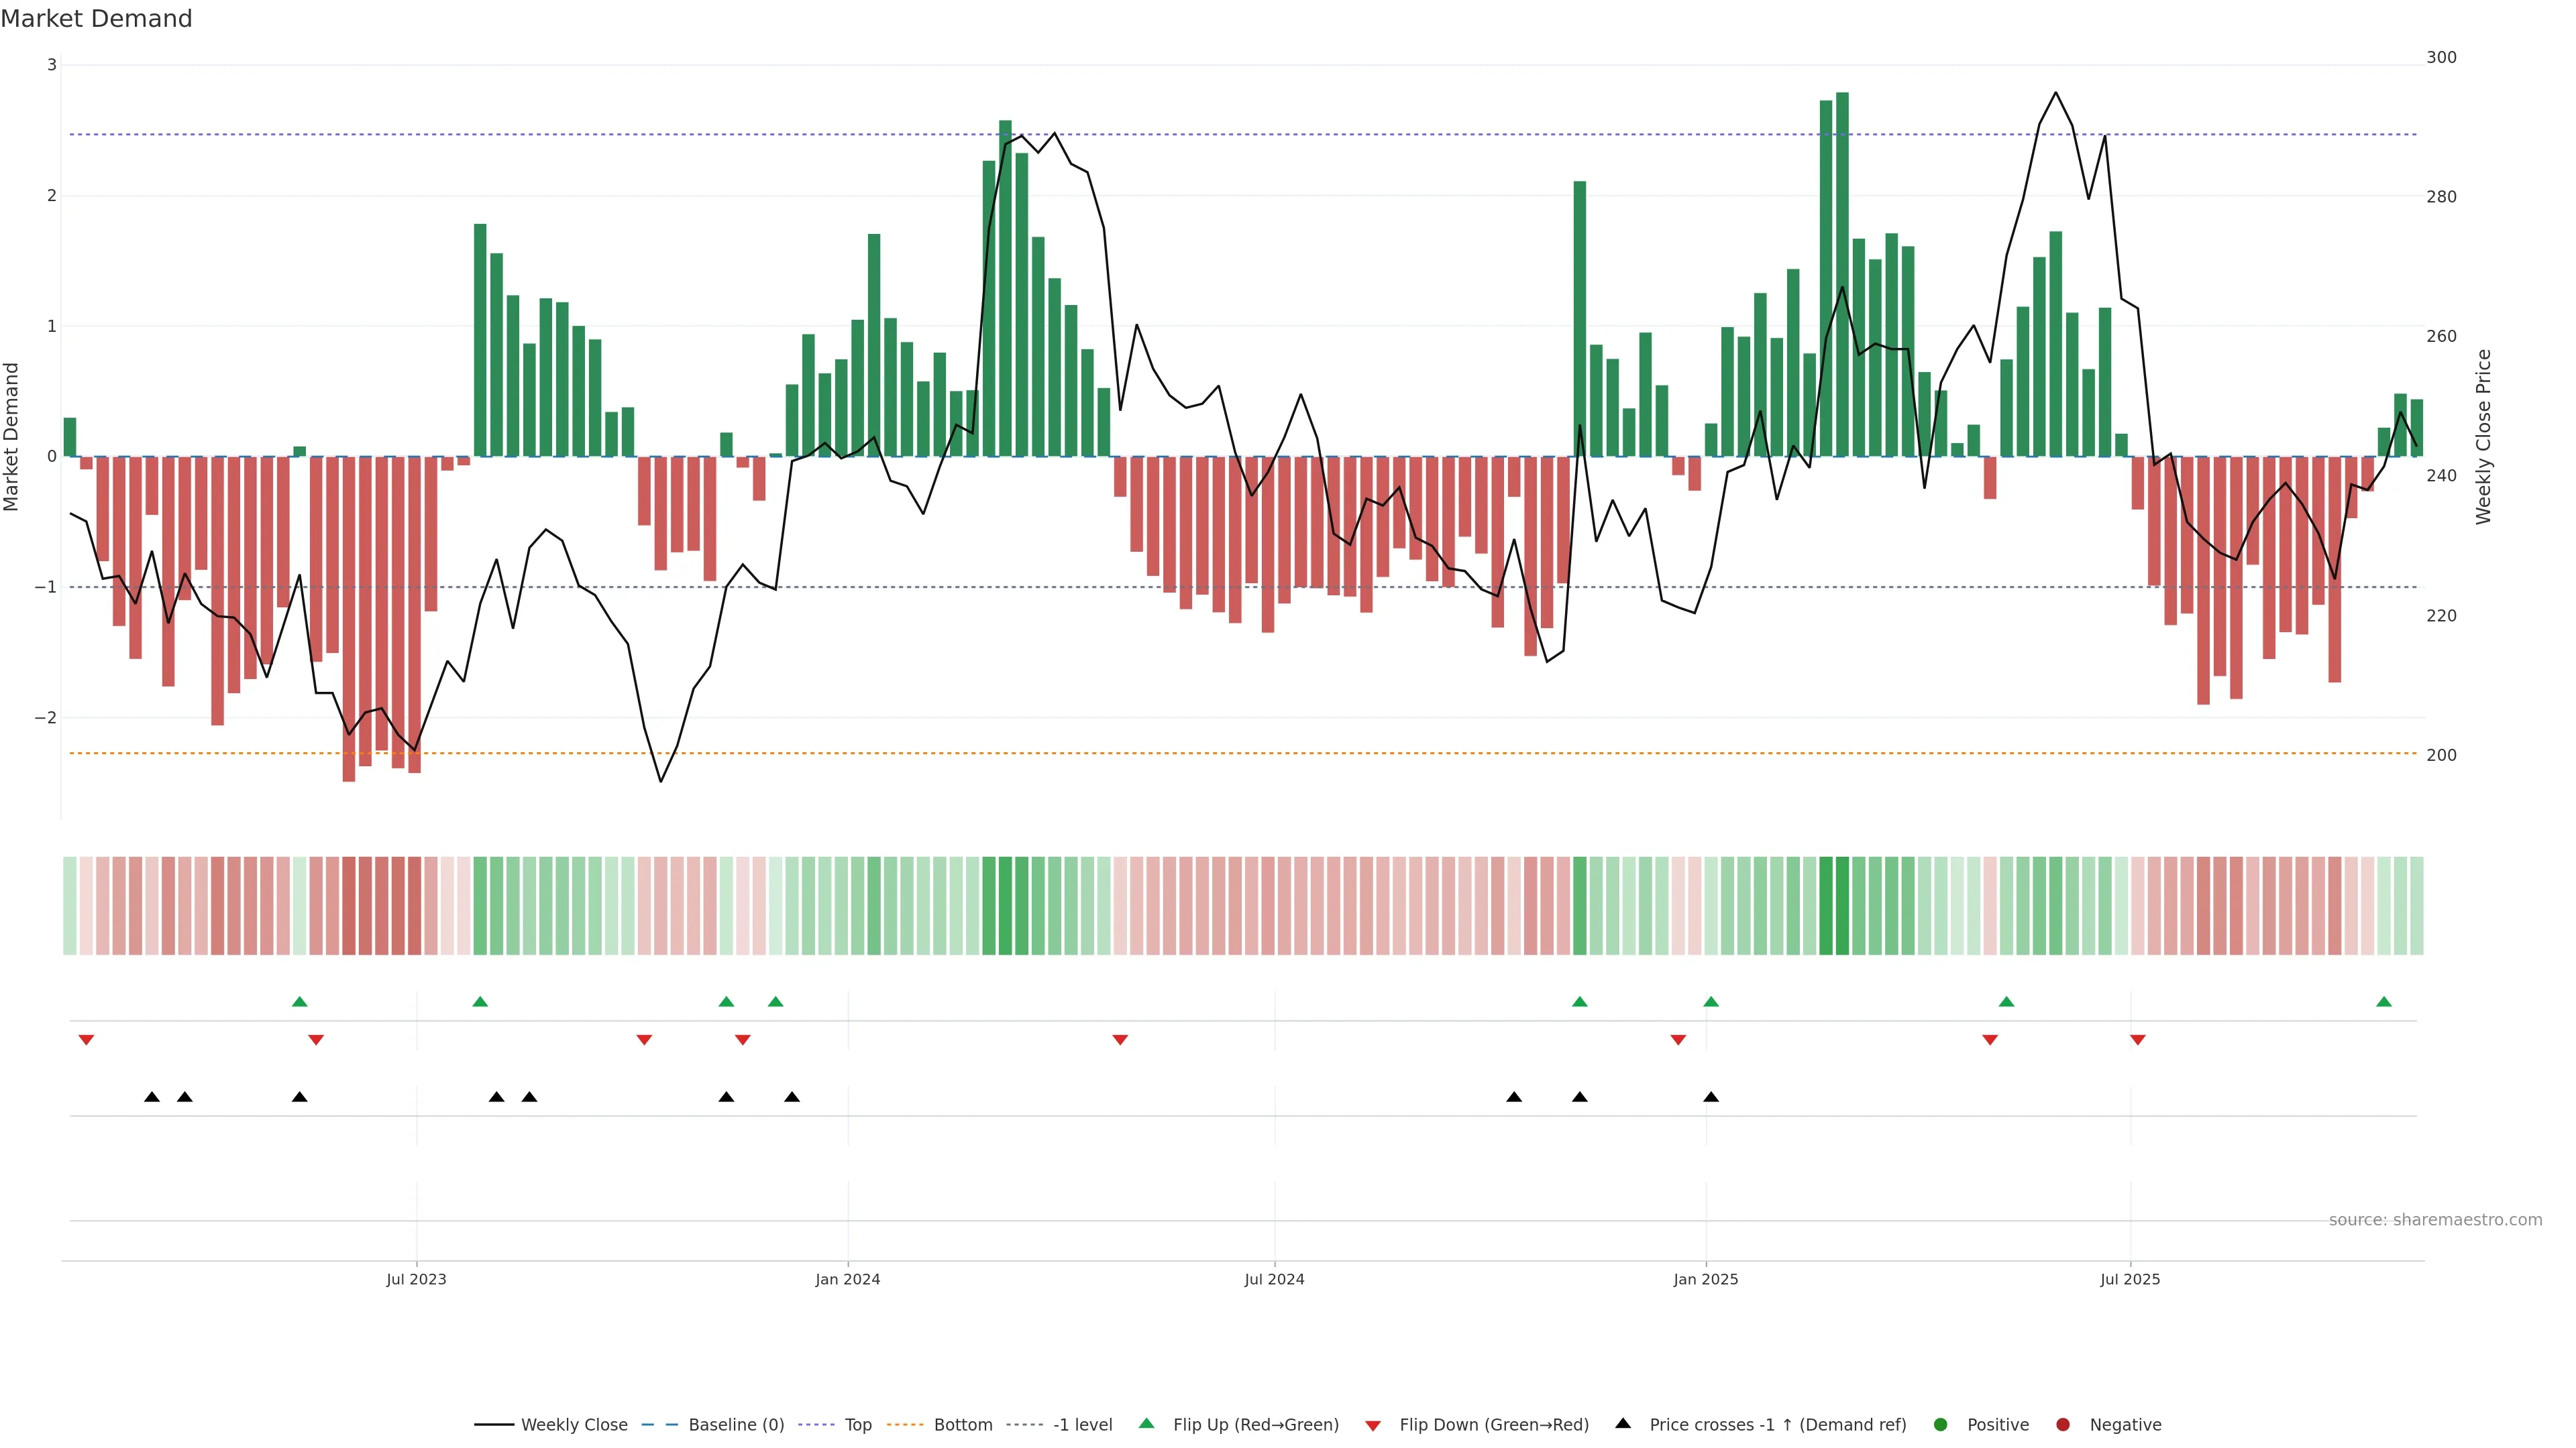
Task: Click the darkest green heatmap strip cell
Action: pyautogui.click(x=1842, y=904)
